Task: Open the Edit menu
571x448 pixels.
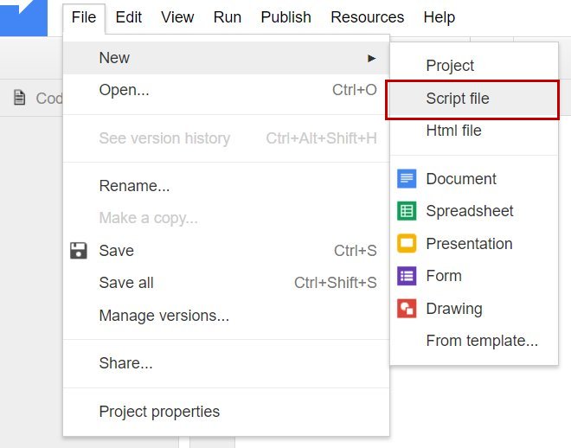Action: pos(129,17)
